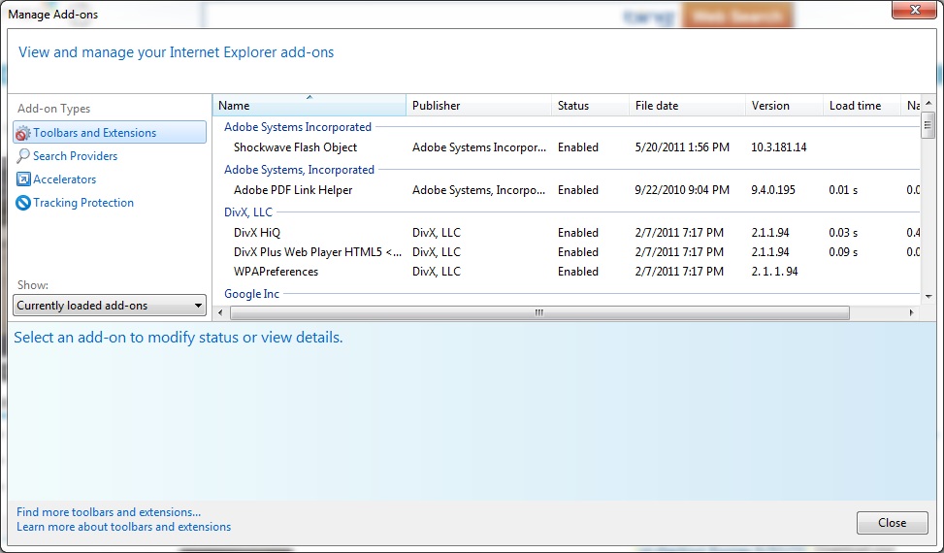Click the 9/22/2010 9:04 PM file date
The image size is (944, 553).
click(682, 190)
